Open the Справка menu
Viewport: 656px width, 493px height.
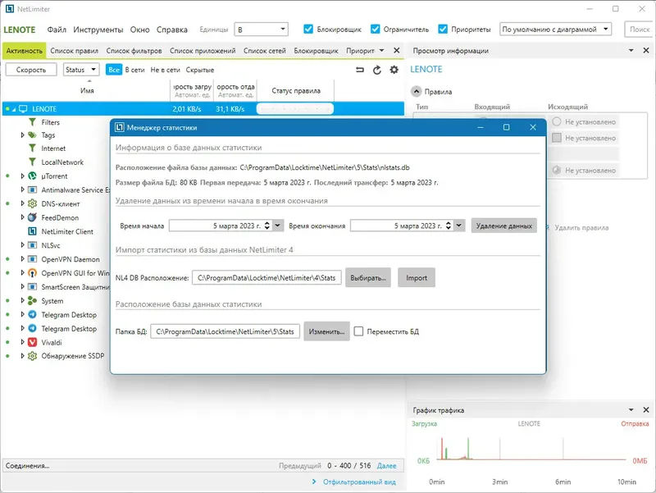click(172, 30)
